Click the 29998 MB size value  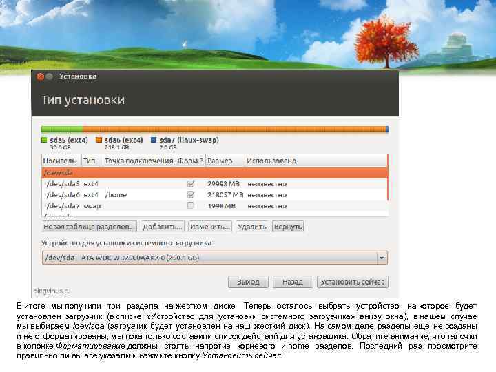pyautogui.click(x=223, y=184)
